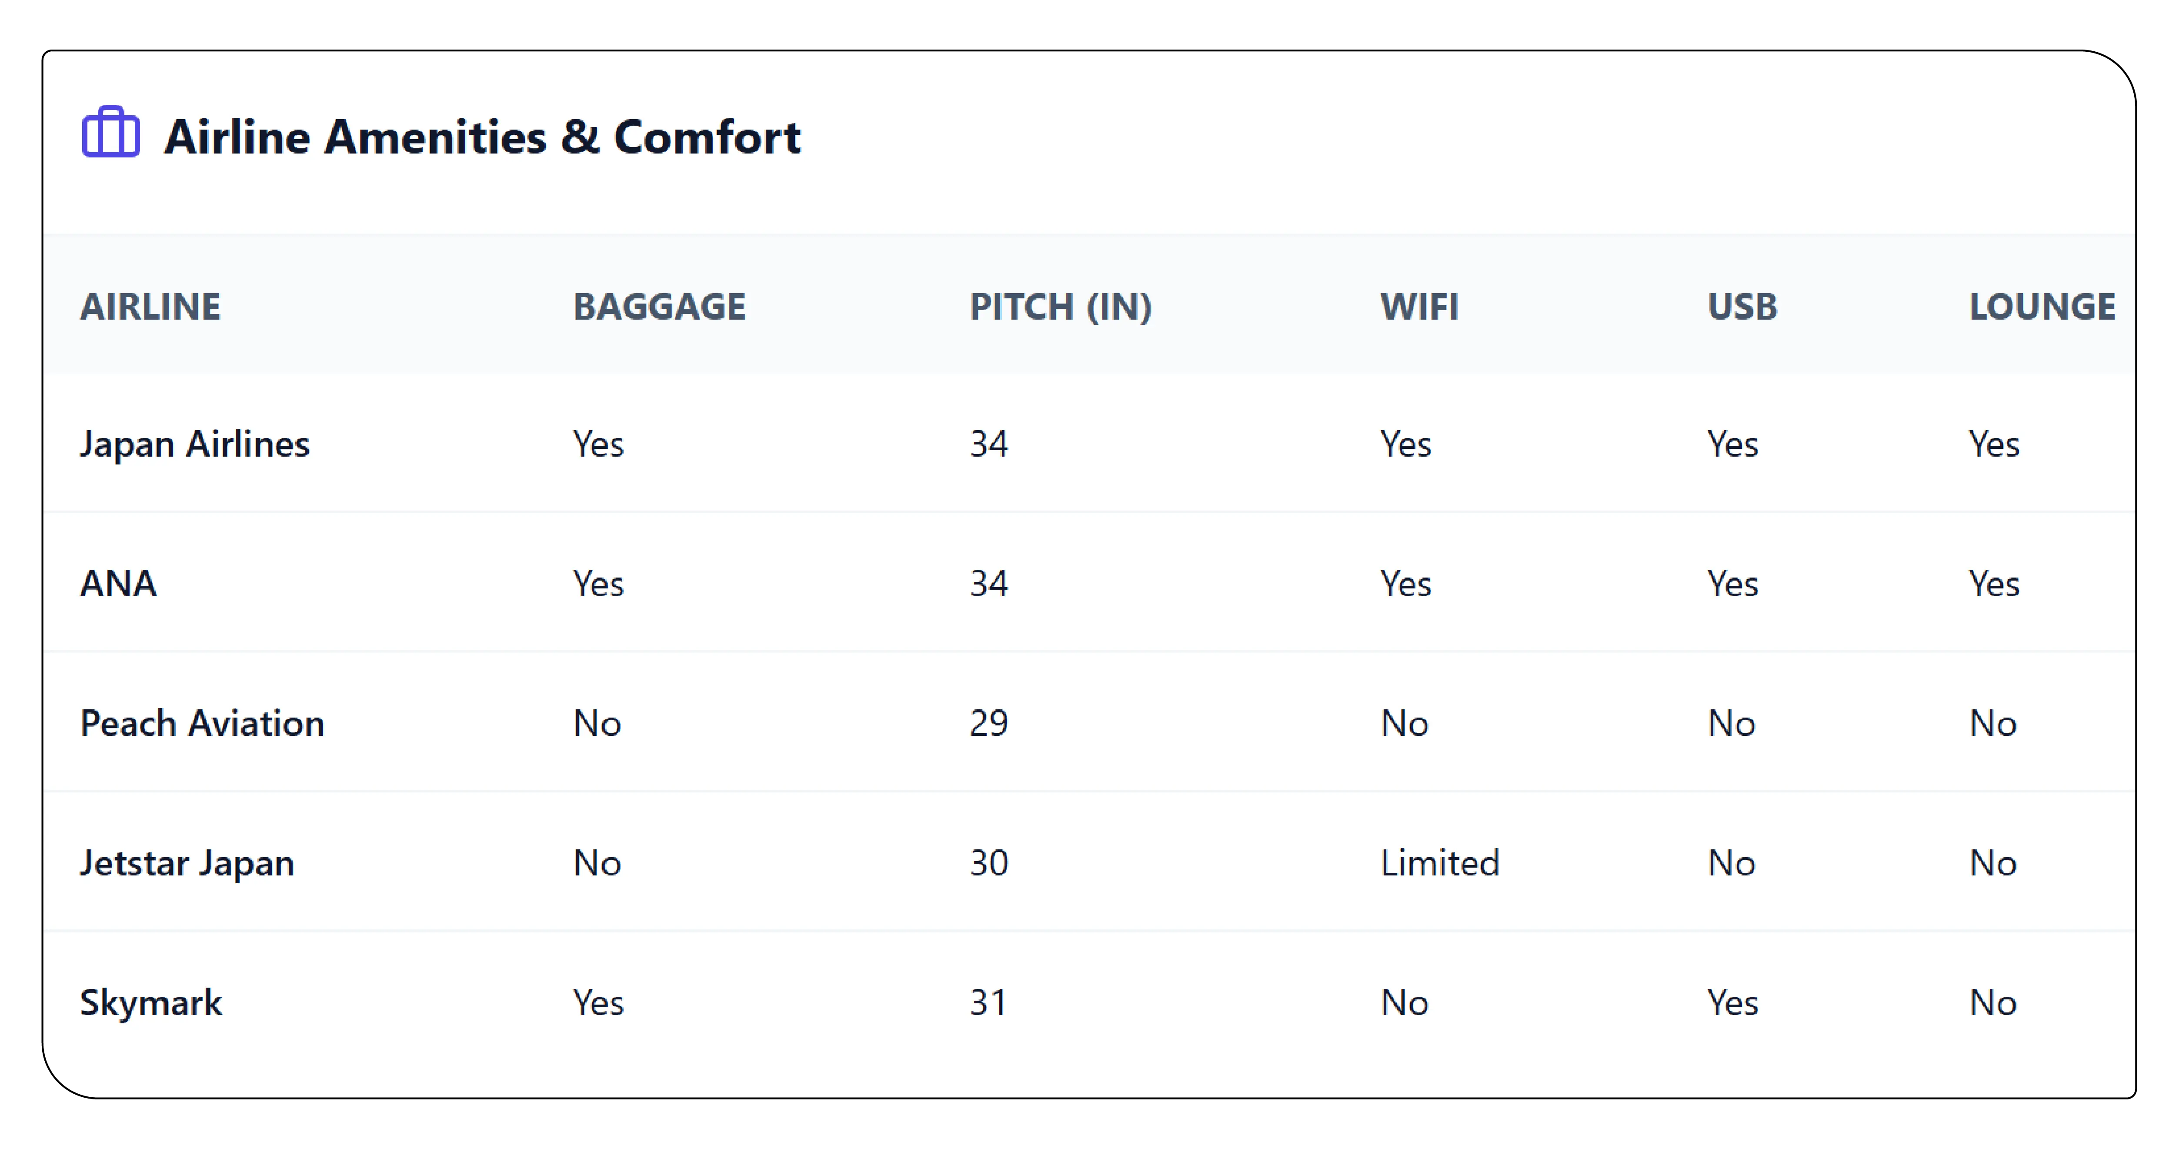The width and height of the screenshot is (2179, 1149).
Task: Click Skymark's USB Yes value
Action: point(1732,1002)
